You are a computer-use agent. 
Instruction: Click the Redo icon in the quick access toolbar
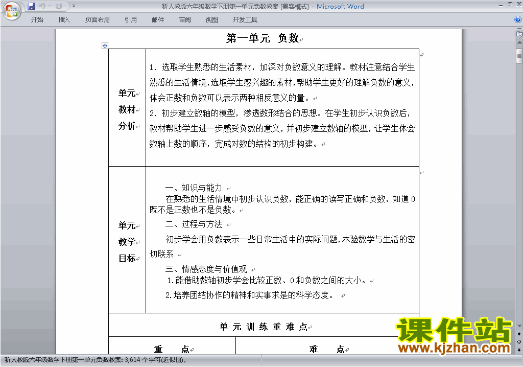[x=59, y=6]
